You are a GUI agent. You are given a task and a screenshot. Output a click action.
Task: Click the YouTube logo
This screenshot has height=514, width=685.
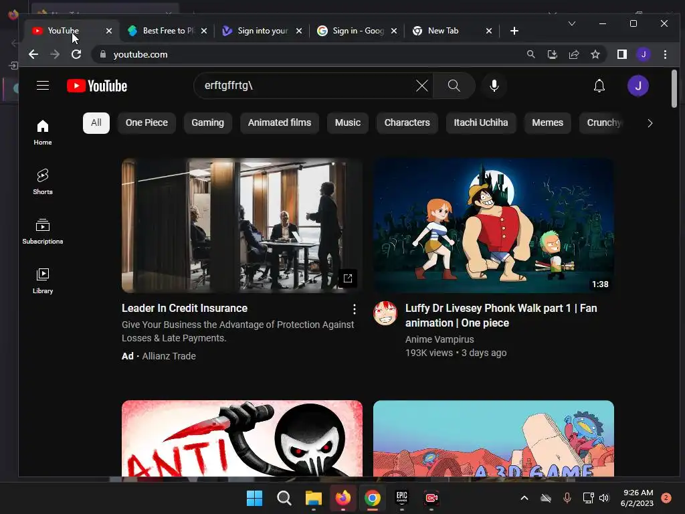(97, 86)
